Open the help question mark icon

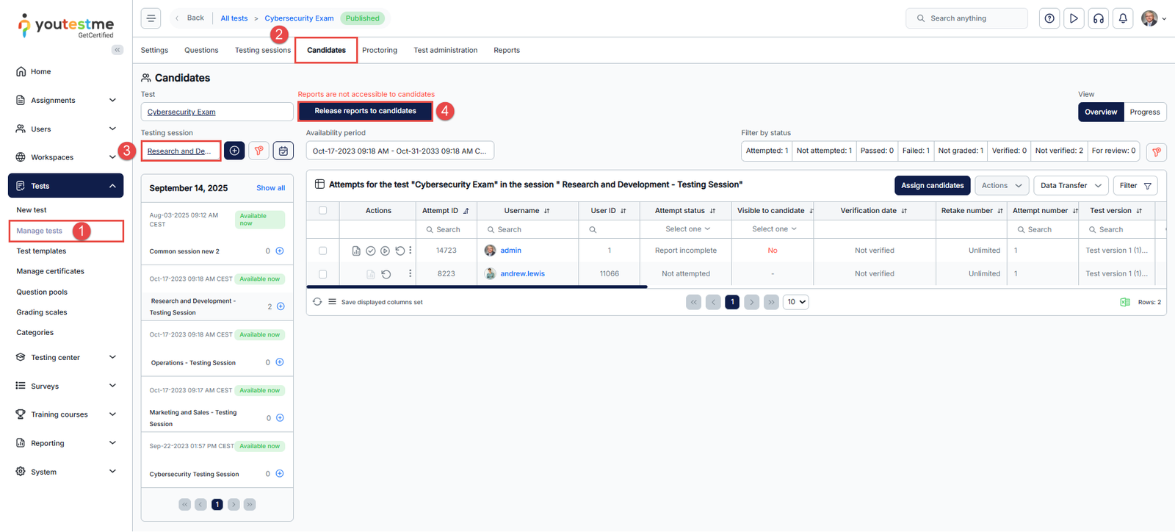pyautogui.click(x=1049, y=18)
